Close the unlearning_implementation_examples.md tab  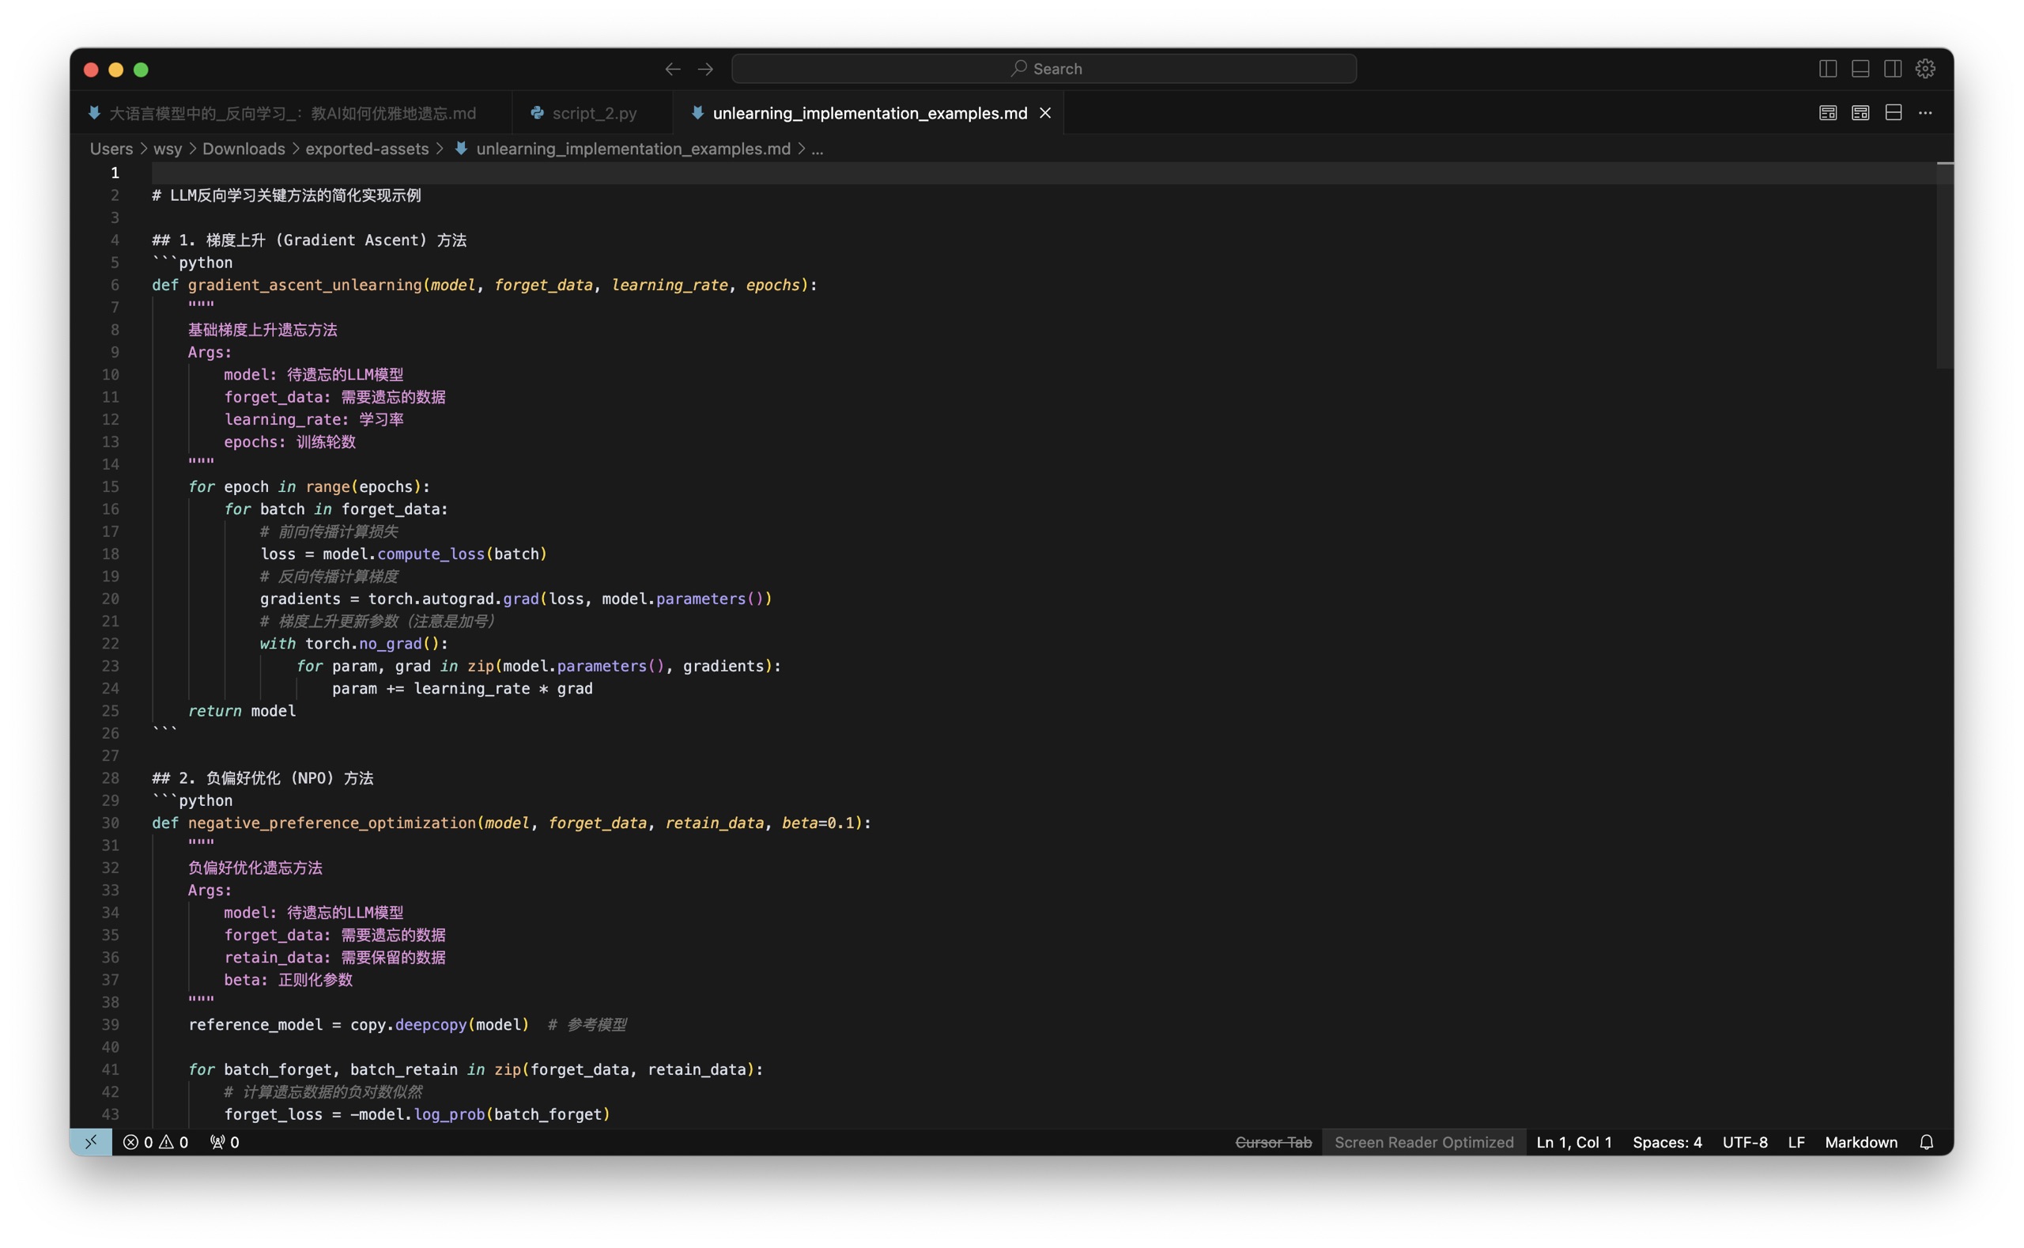pyautogui.click(x=1044, y=113)
